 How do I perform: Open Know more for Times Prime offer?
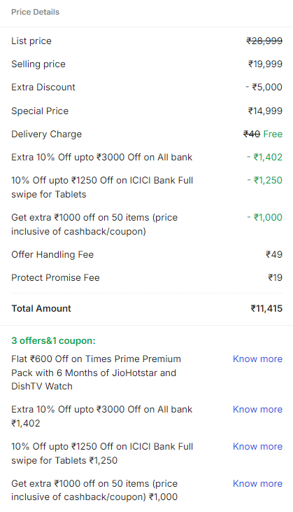pyautogui.click(x=257, y=359)
